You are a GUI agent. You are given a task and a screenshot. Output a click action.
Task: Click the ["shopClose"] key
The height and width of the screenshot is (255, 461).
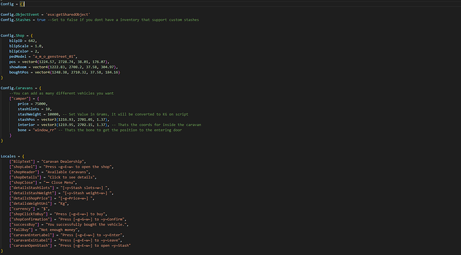coord(24,183)
